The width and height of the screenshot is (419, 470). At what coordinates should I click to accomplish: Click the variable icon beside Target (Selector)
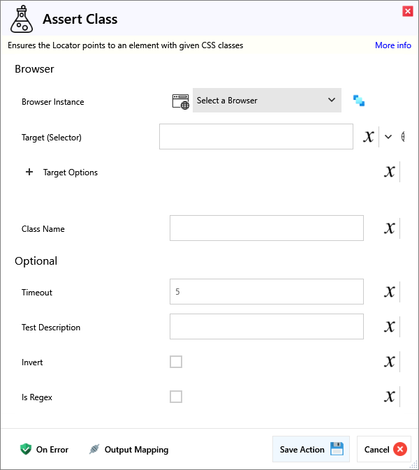click(x=369, y=137)
